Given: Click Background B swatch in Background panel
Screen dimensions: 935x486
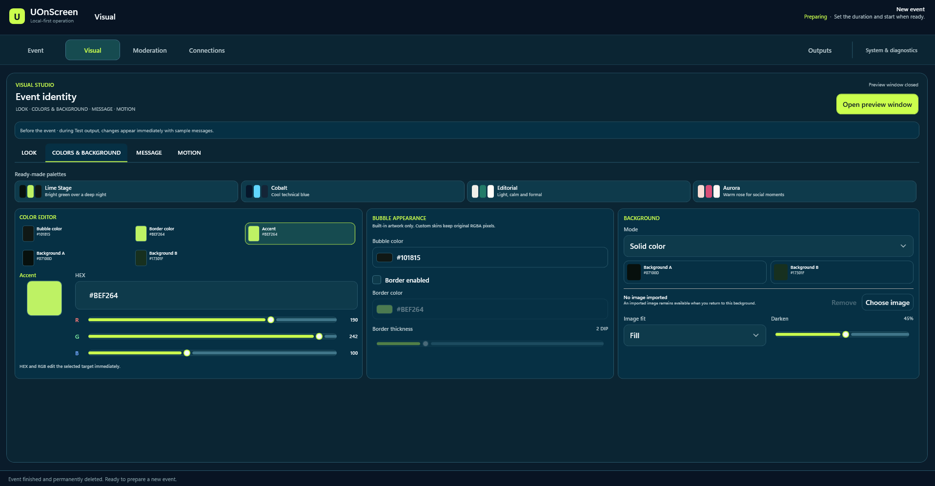Looking at the screenshot, I should [x=842, y=272].
